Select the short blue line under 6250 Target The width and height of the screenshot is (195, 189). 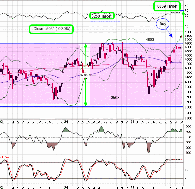pos(104,21)
